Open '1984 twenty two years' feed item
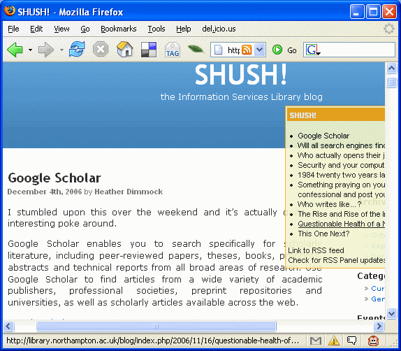 341,175
